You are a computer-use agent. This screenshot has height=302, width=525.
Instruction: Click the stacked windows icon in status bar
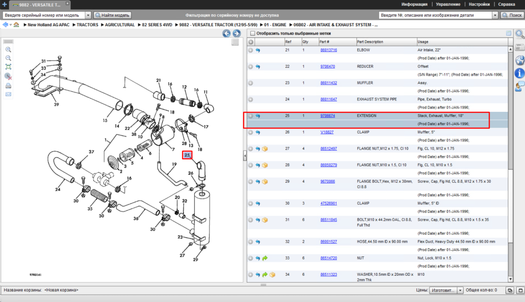510,290
